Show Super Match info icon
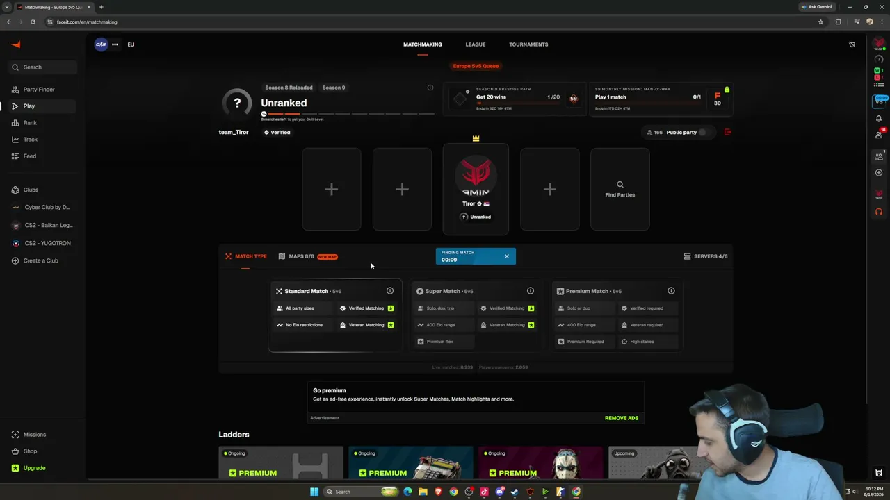890x500 pixels. point(531,291)
